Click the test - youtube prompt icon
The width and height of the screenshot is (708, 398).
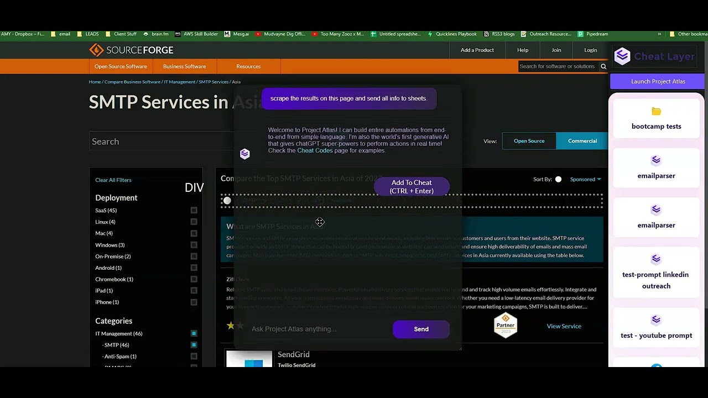[656, 320]
